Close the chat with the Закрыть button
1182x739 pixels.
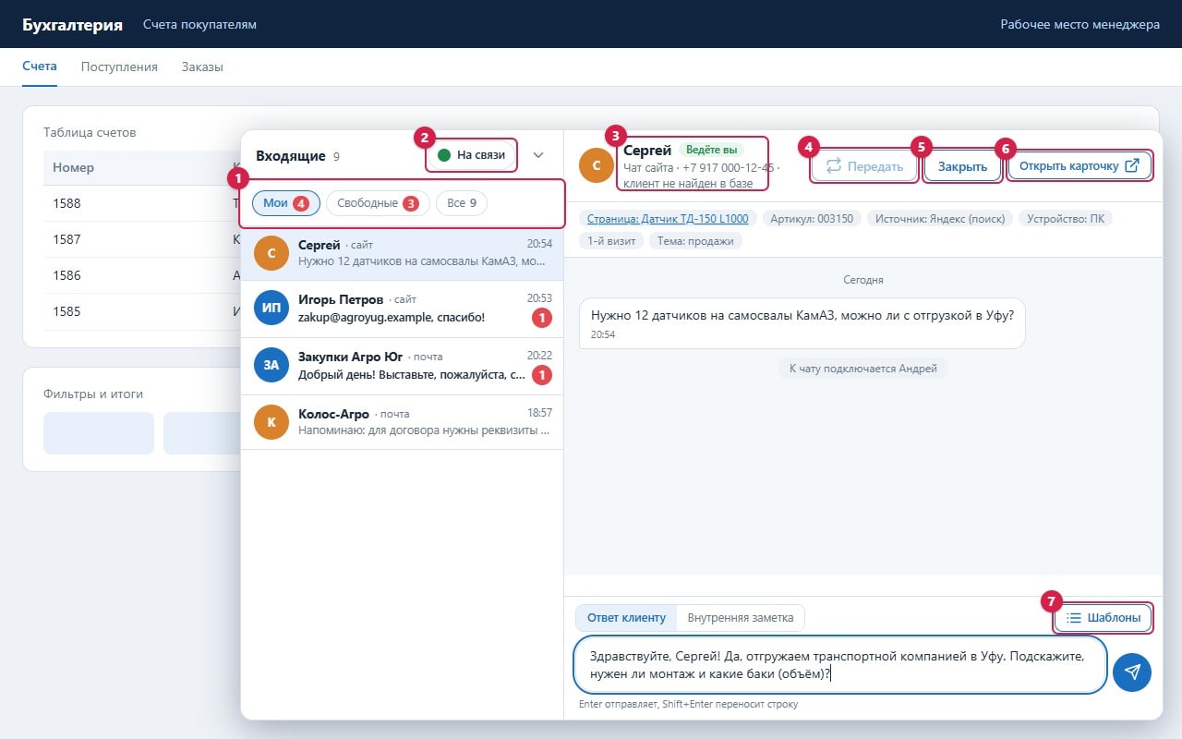coord(962,167)
